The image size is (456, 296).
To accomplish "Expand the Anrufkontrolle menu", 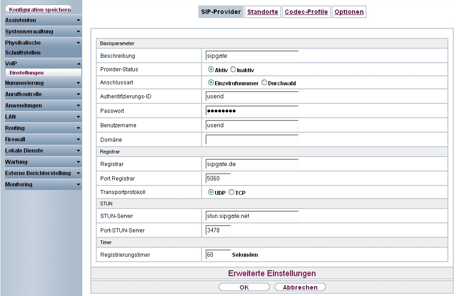I will coord(43,94).
